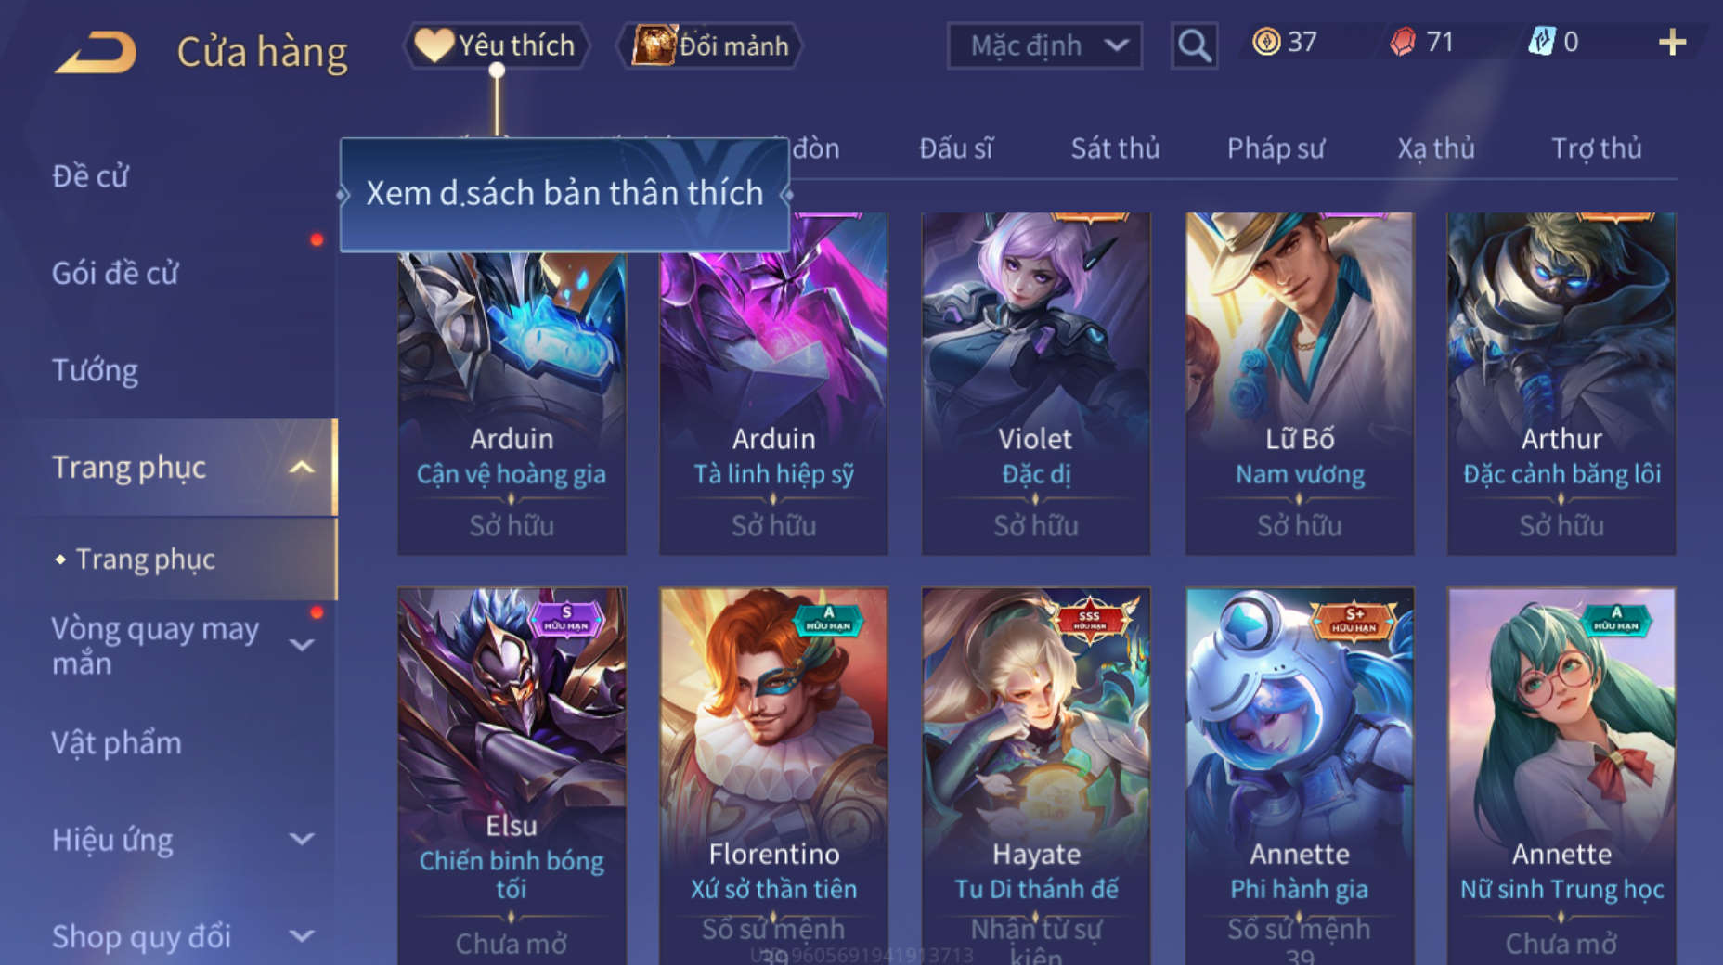Click the gold coin currency icon
Image resolution: width=1723 pixels, height=965 pixels.
(x=1265, y=42)
